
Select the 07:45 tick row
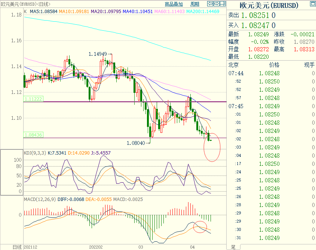pos(271,106)
